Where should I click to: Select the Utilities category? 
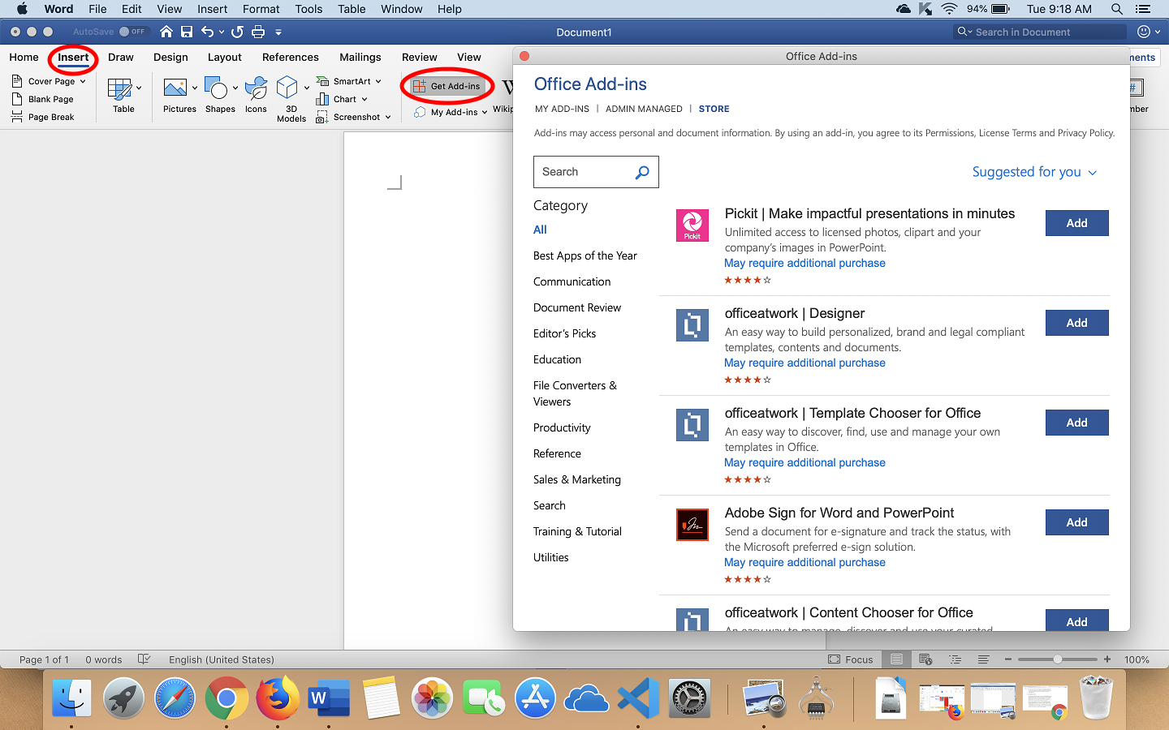551,557
